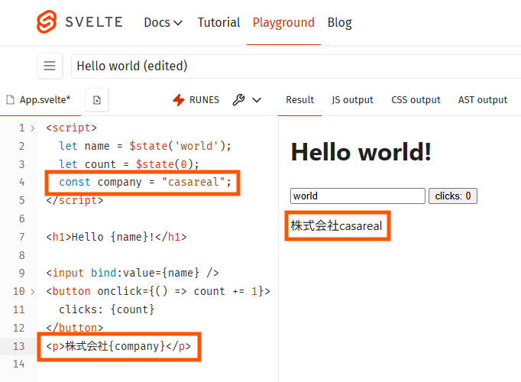Image resolution: width=521 pixels, height=382 pixels.
Task: Click the RUNES label text
Action: (x=204, y=100)
